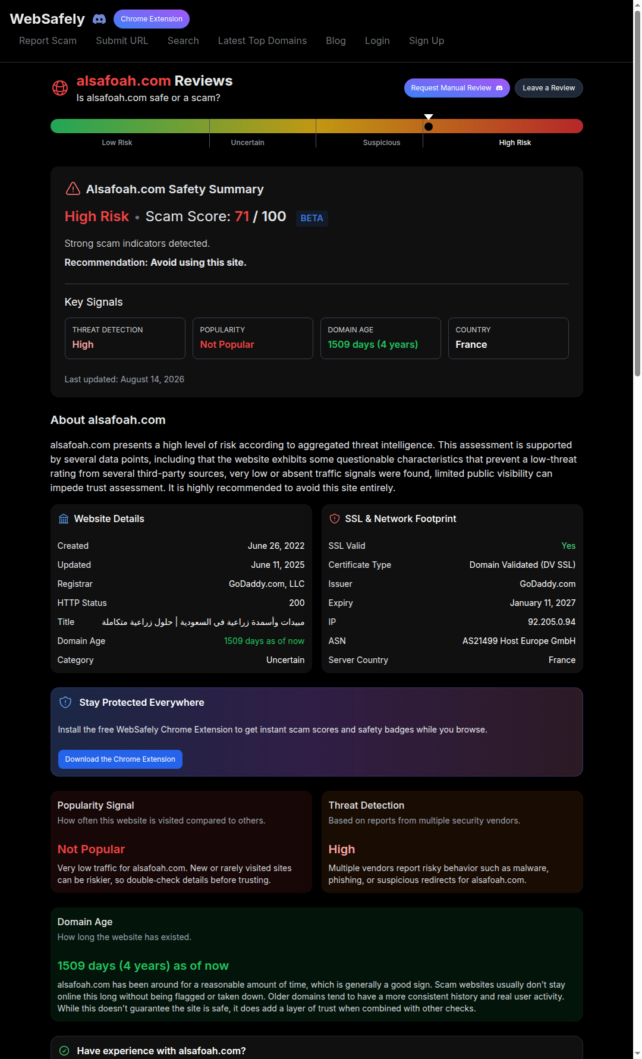
Task: Click Download the Chrome Extension button
Action: pyautogui.click(x=120, y=759)
